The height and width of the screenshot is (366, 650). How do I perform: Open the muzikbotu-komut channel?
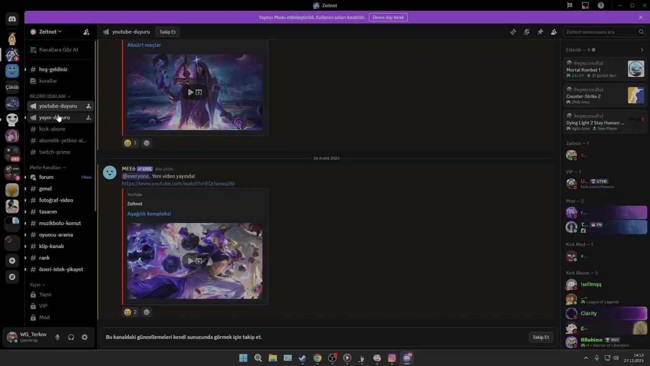point(60,223)
